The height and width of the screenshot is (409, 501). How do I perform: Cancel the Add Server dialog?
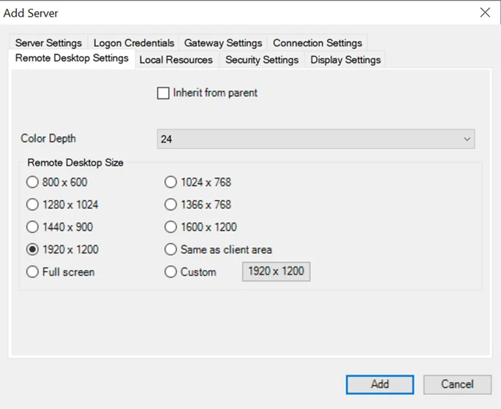coord(457,384)
